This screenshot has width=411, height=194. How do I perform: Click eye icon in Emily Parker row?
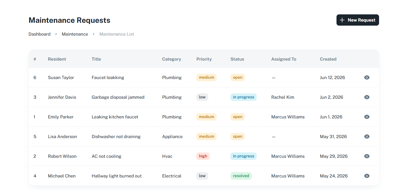367,117
